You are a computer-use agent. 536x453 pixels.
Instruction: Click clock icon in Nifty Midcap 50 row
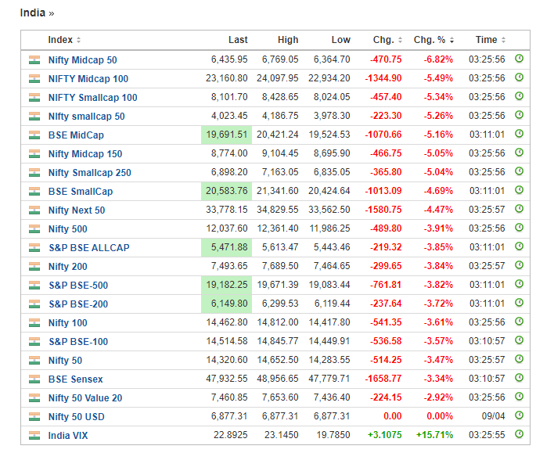point(519,59)
